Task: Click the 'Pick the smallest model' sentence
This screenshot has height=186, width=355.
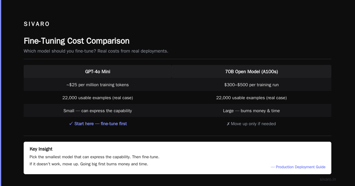Action: 94,157
